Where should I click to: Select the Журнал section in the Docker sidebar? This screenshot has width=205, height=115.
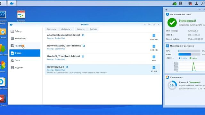(x=25, y=67)
